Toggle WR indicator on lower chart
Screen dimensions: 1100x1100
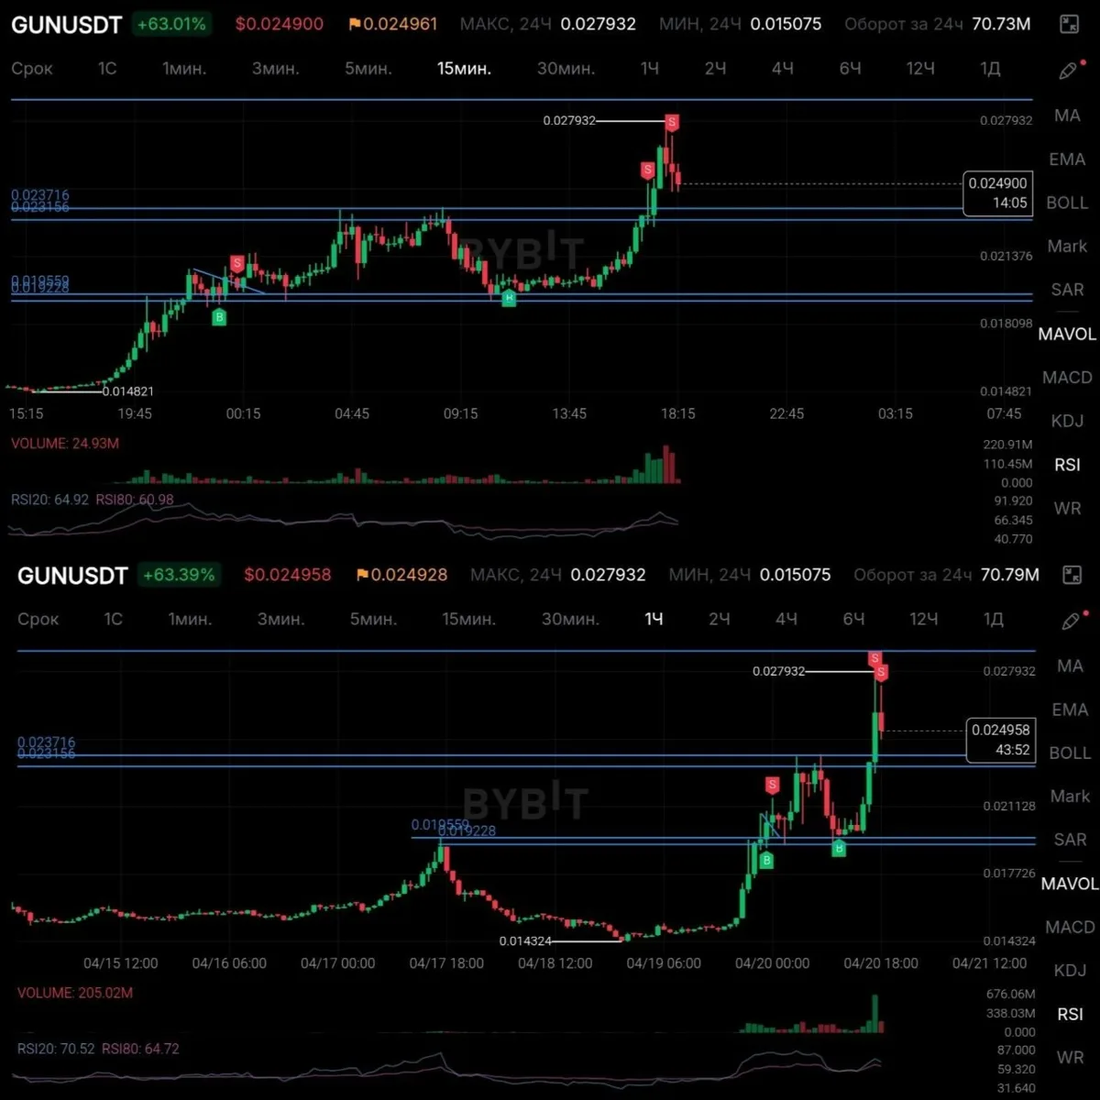[1070, 1057]
